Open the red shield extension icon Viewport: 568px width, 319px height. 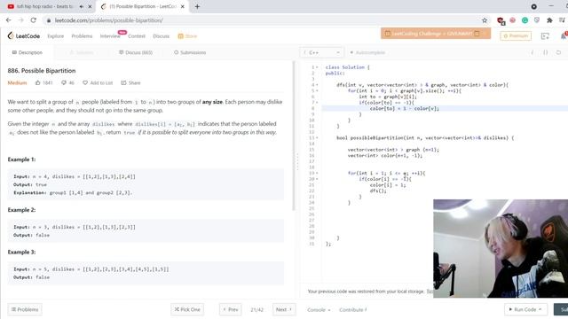click(501, 20)
